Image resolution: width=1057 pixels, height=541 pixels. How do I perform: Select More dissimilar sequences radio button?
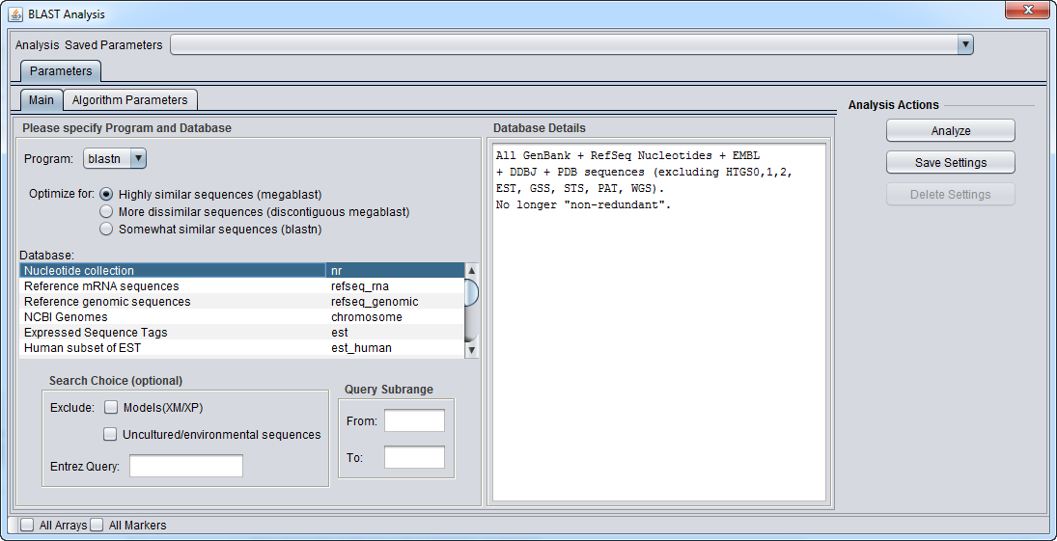click(x=107, y=211)
